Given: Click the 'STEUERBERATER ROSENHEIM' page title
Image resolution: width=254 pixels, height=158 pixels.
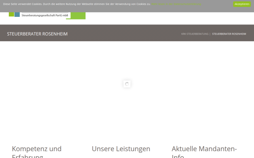Looking at the screenshot, I should (37, 34).
